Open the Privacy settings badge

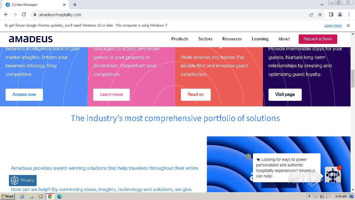click(23, 180)
